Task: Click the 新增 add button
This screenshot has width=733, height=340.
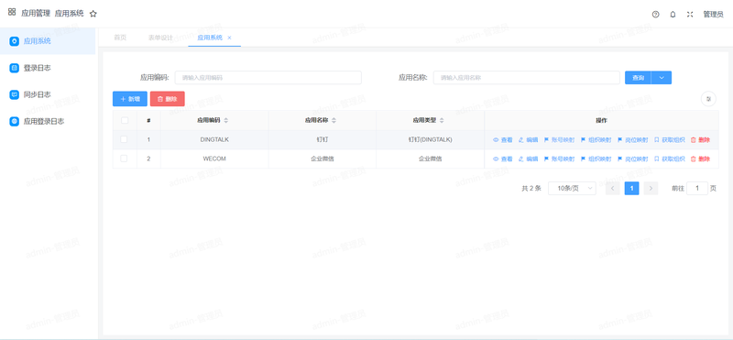Action: [130, 99]
